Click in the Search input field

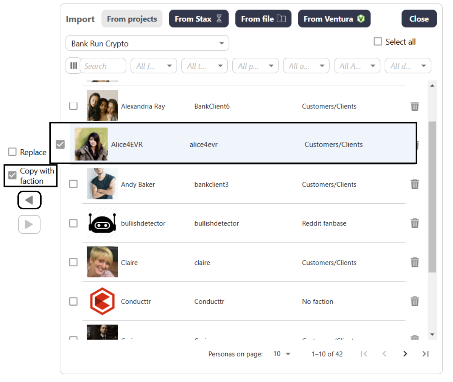click(x=103, y=66)
